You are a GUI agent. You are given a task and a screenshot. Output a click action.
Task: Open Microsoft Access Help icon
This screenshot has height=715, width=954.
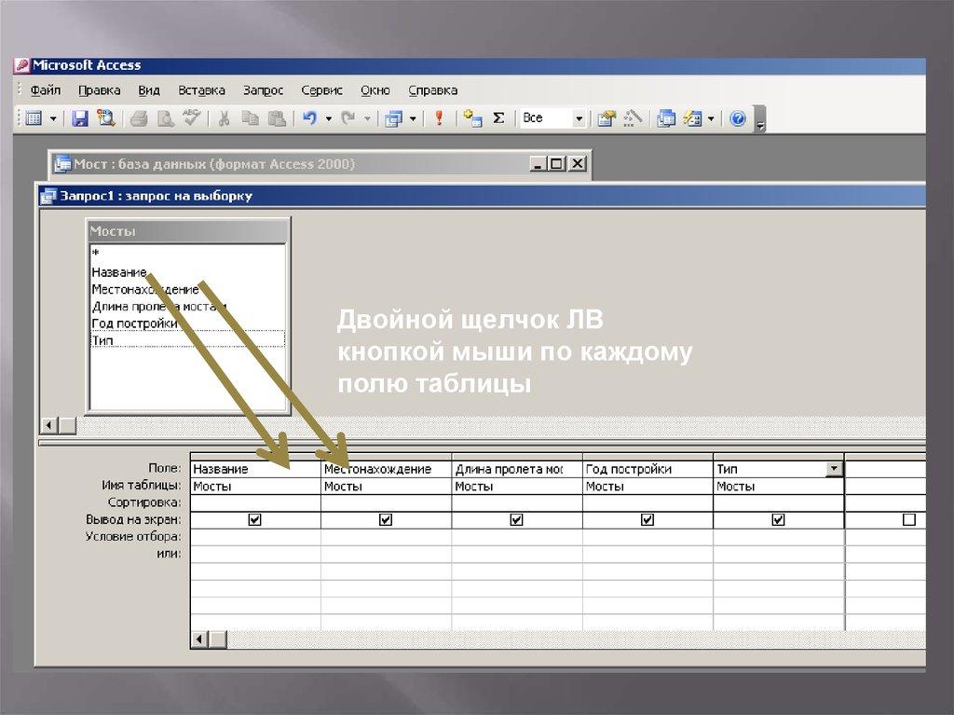pos(737,118)
